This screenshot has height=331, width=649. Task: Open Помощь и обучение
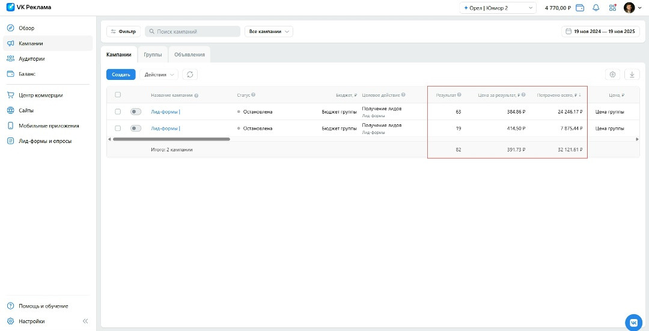(47, 306)
